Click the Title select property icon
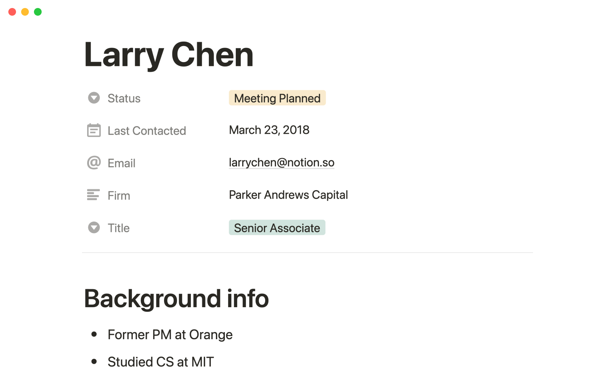 94,228
